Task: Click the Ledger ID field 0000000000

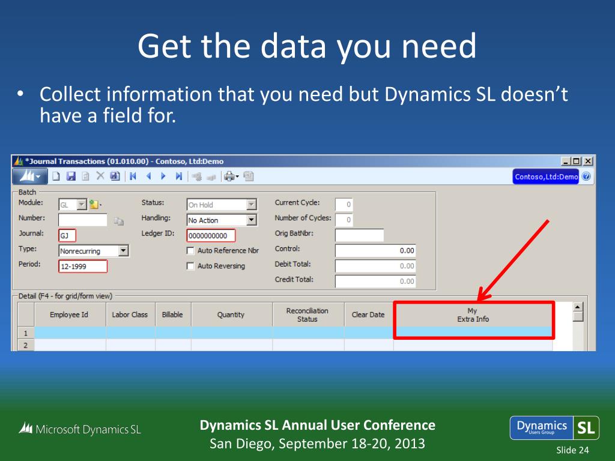Action: point(211,235)
